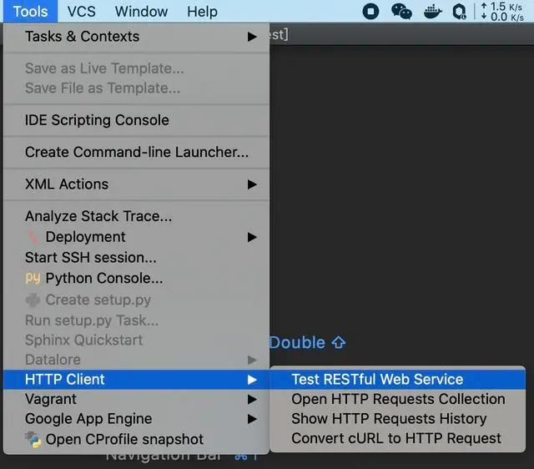Open the Window menu

click(141, 11)
